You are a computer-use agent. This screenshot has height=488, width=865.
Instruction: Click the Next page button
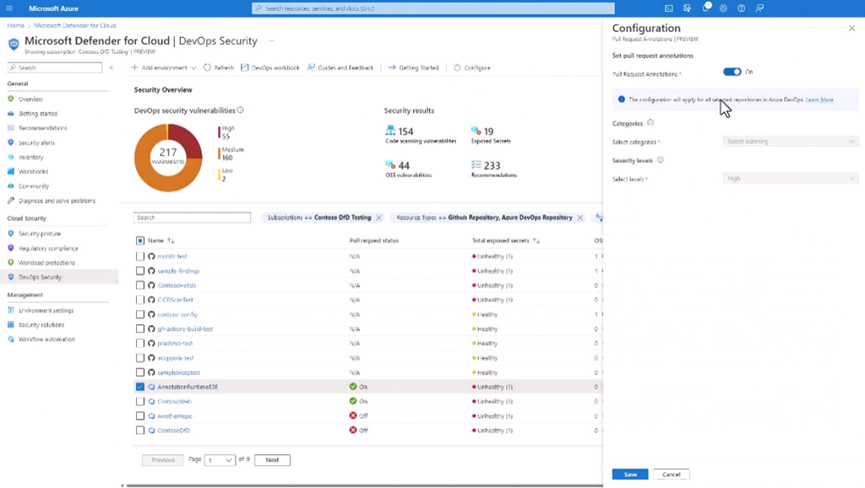[272, 460]
